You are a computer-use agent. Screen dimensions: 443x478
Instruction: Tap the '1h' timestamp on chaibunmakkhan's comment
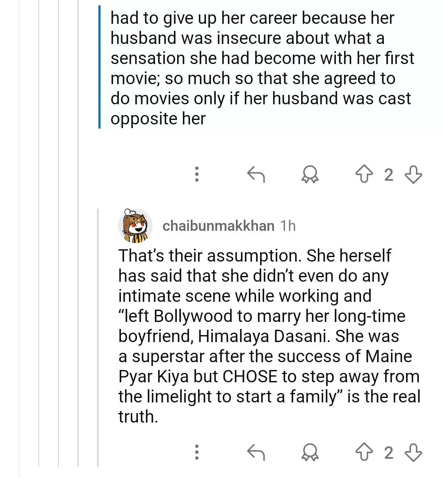pos(288,226)
